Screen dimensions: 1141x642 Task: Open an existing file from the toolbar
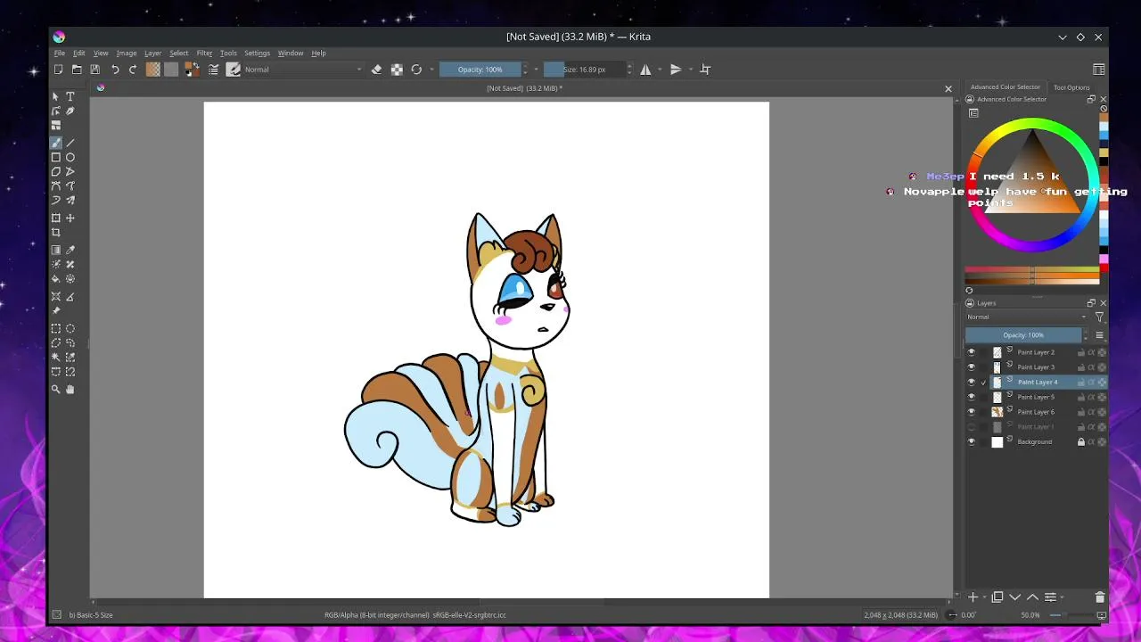coord(77,70)
